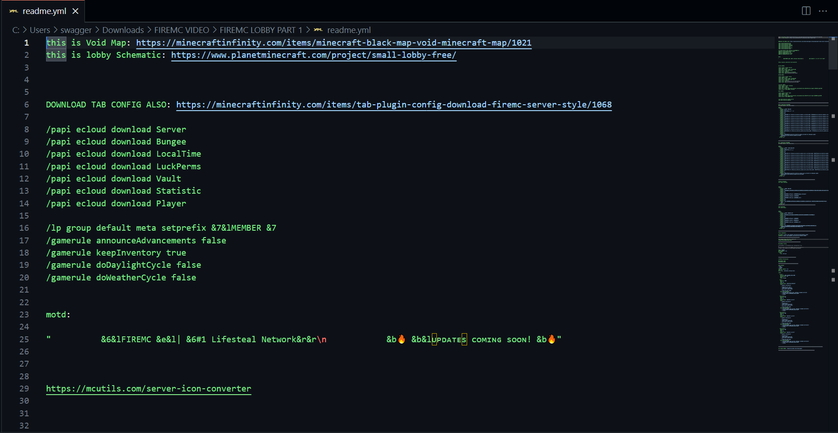Image resolution: width=838 pixels, height=433 pixels.
Task: Click the YAML file icon in breadcrumb
Action: click(x=318, y=30)
